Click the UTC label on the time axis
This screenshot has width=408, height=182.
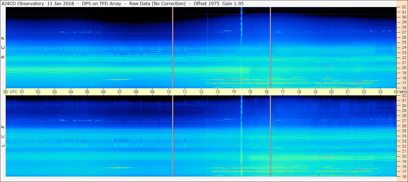(x=14, y=92)
